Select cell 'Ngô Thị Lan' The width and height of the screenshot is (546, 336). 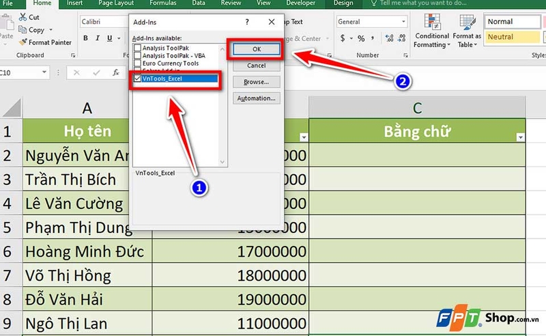pos(87,324)
